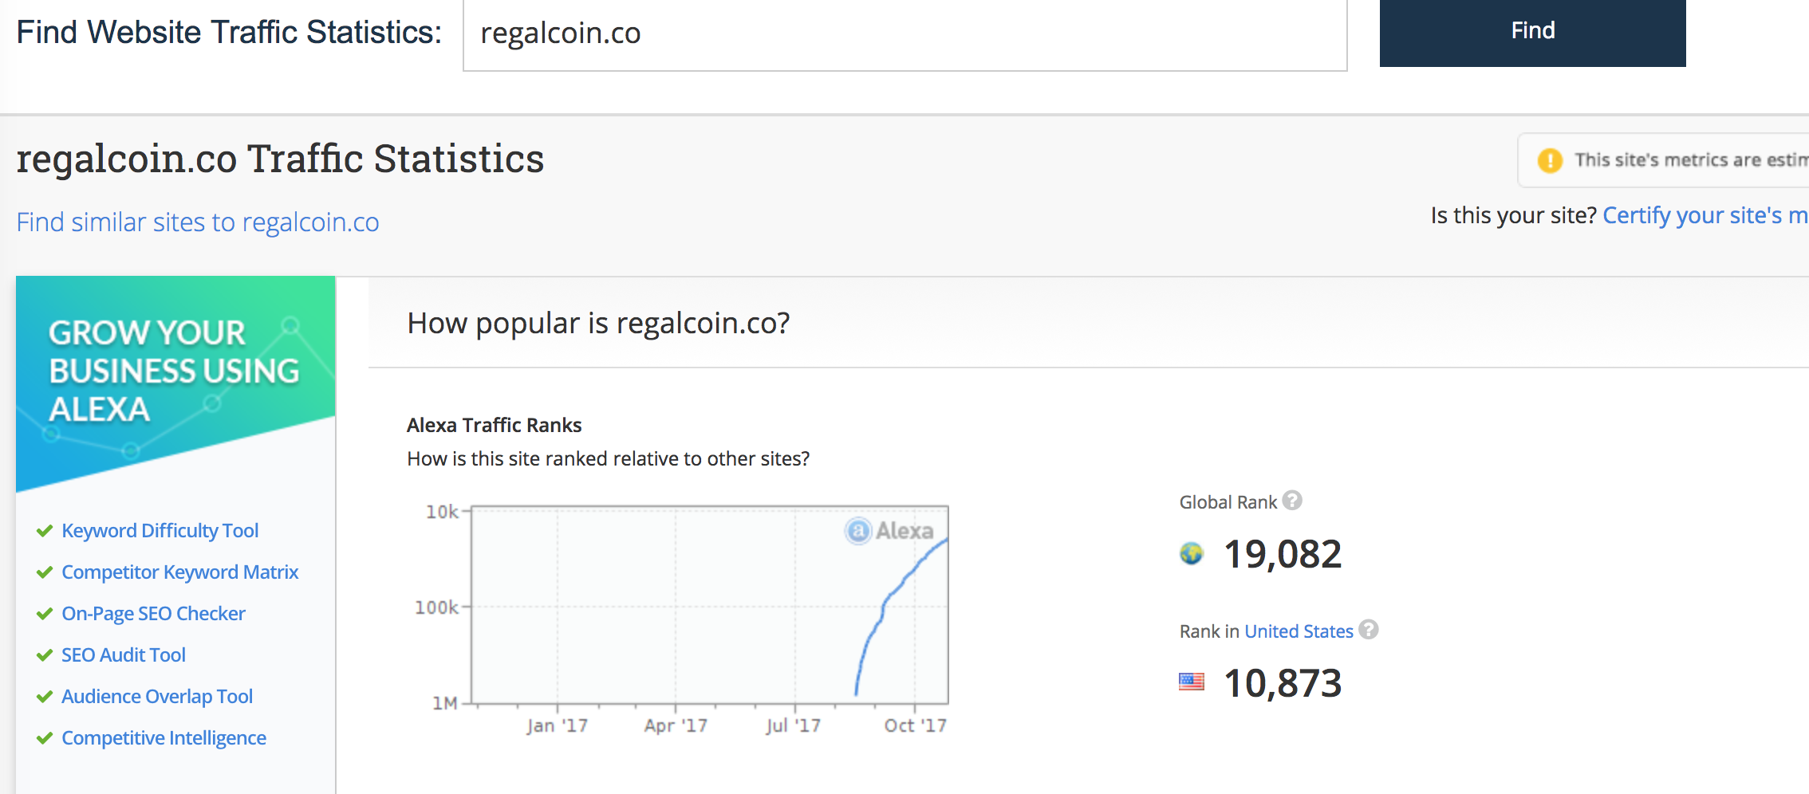Screen dimensions: 1809x794
Task: Focus the website search input field
Action: click(905, 34)
